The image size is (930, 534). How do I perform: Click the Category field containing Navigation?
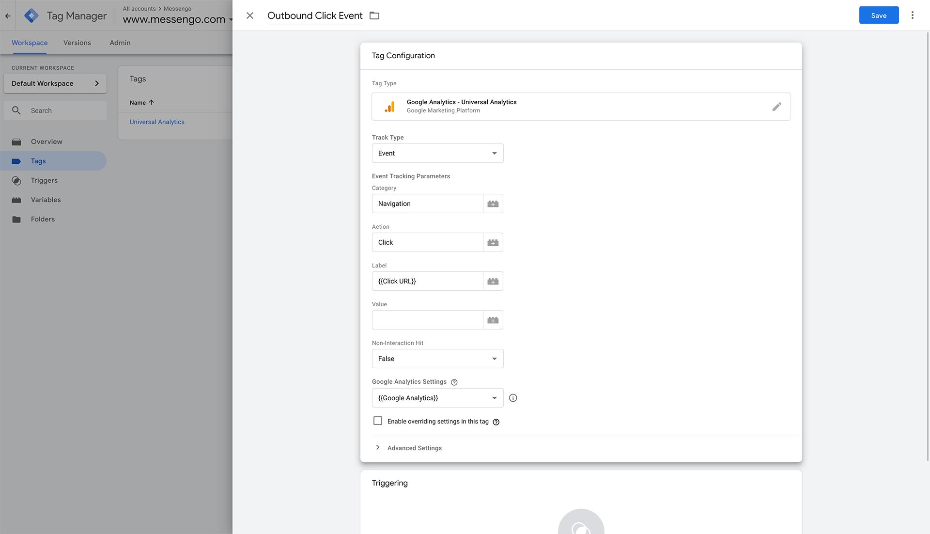[428, 204]
